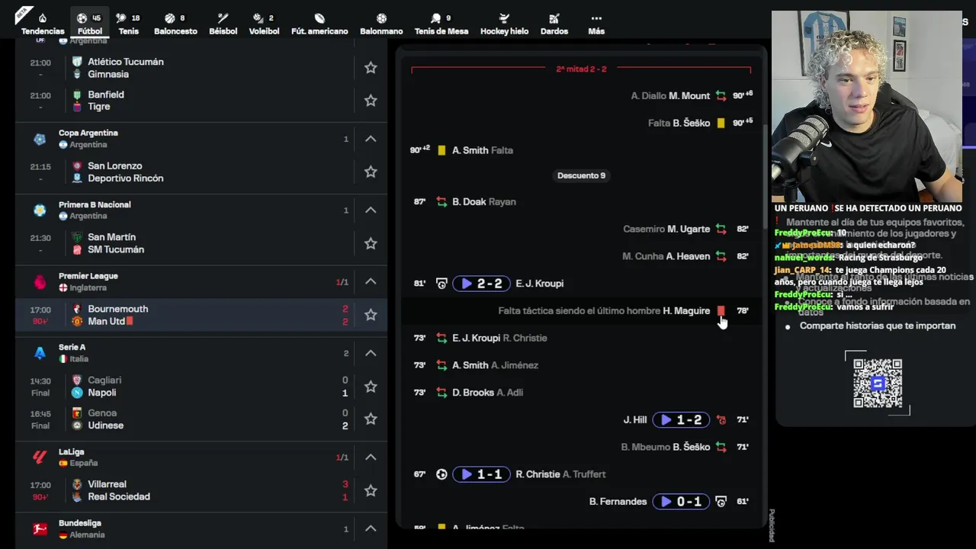This screenshot has height=549, width=976.
Task: Collapse the Primera B Nacional section
Action: coord(371,210)
